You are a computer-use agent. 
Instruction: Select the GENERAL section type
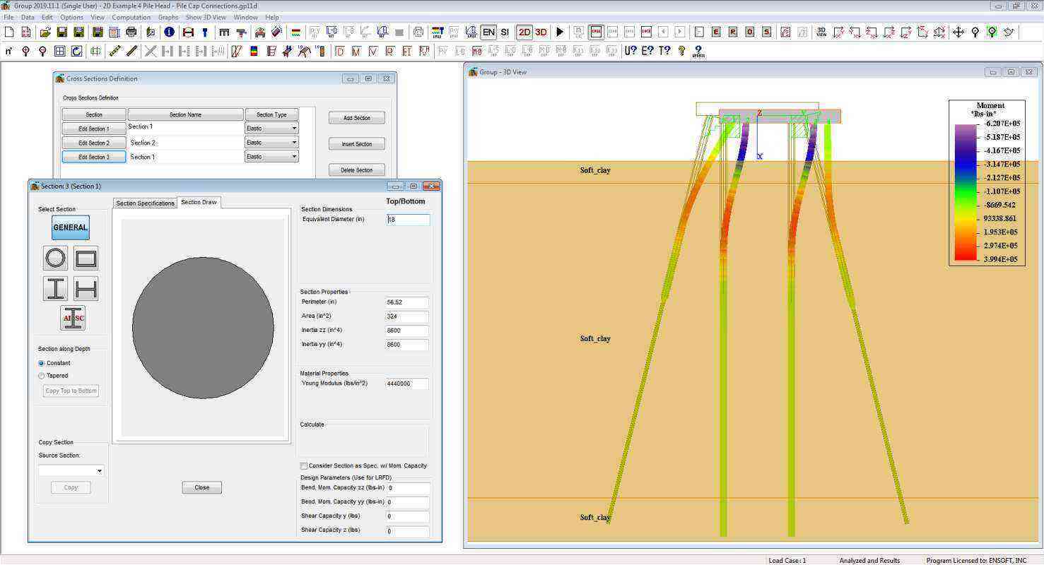(x=71, y=227)
